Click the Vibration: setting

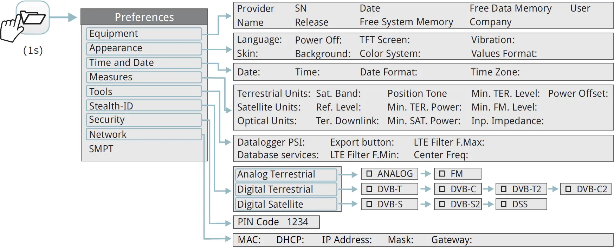tap(493, 40)
